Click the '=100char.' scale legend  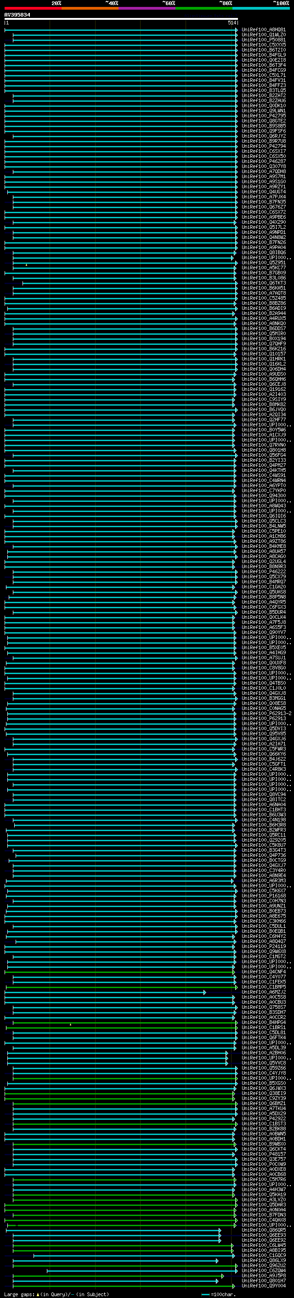(223, 1294)
